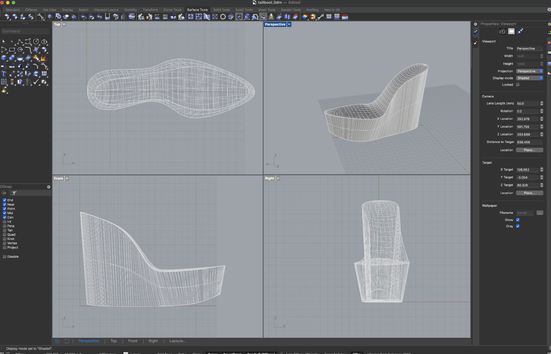Select the Polyline tool in left palette
551x354 pixels.
[x=20, y=41]
